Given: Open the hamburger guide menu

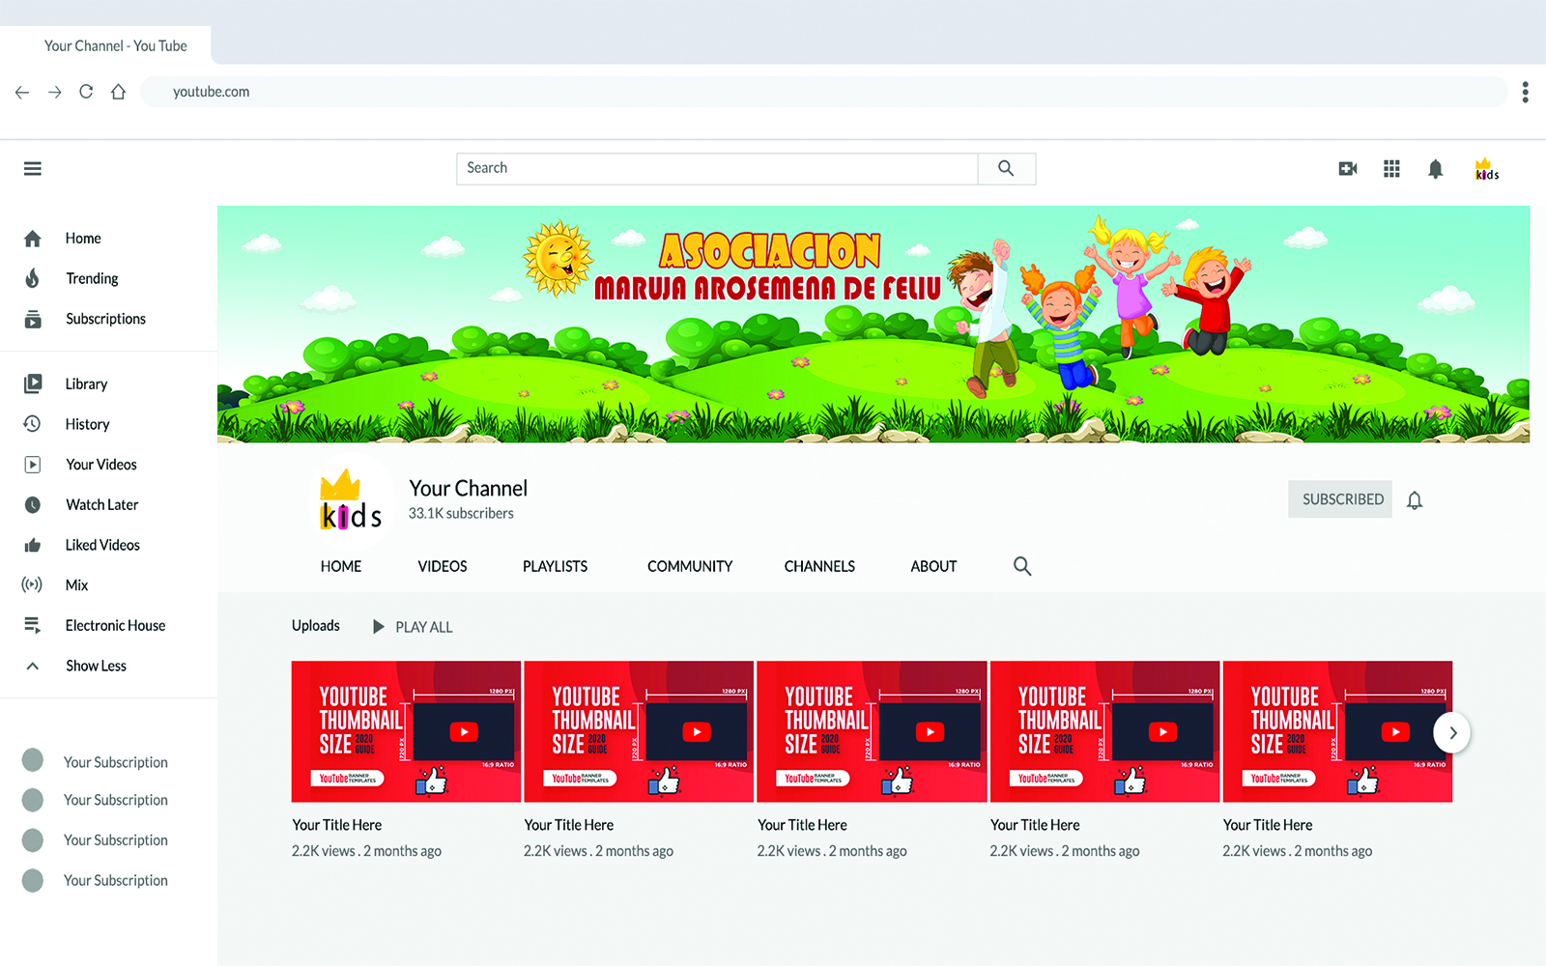Looking at the screenshot, I should click(x=33, y=169).
